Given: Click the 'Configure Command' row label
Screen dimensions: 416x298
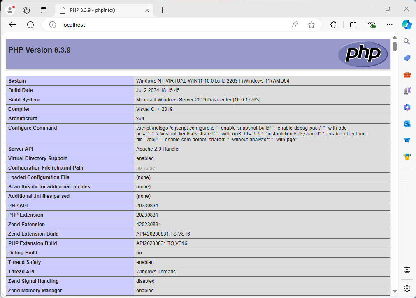Looking at the screenshot, I should pyautogui.click(x=33, y=128).
